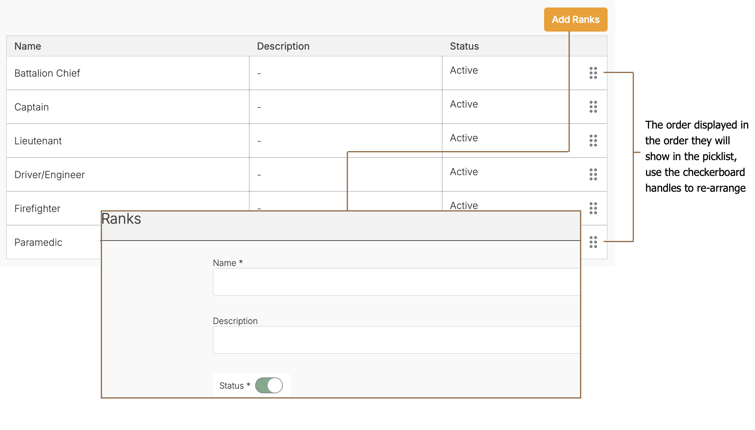Click the Paramedic row drag handle

[593, 242]
